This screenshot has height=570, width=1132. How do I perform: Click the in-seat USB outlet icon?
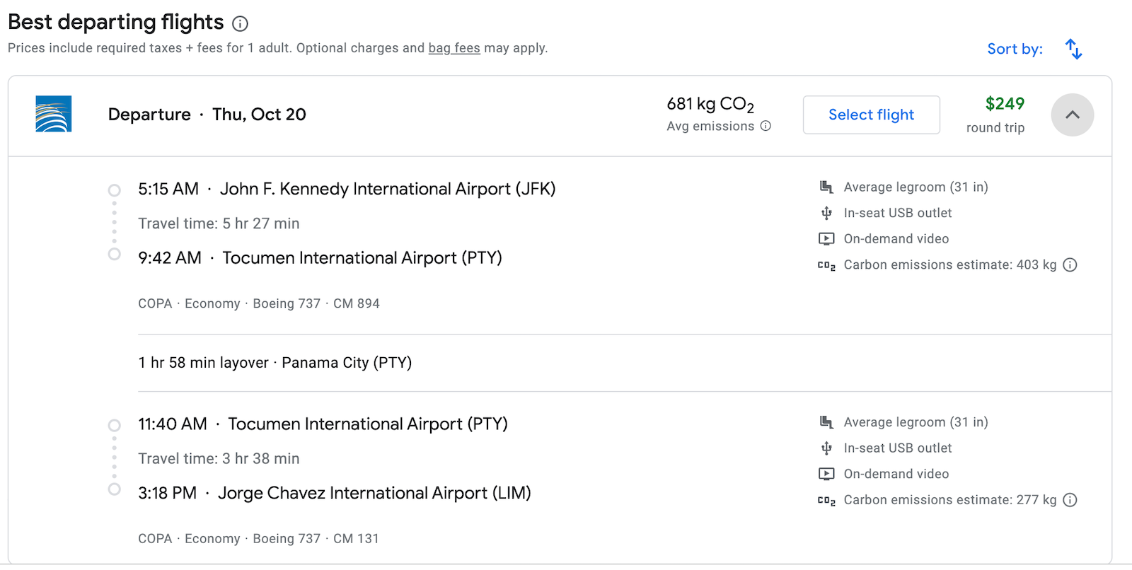pos(826,212)
